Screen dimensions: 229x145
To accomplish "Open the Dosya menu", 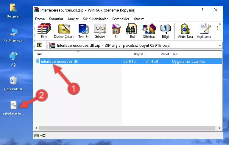I will point(40,19).
